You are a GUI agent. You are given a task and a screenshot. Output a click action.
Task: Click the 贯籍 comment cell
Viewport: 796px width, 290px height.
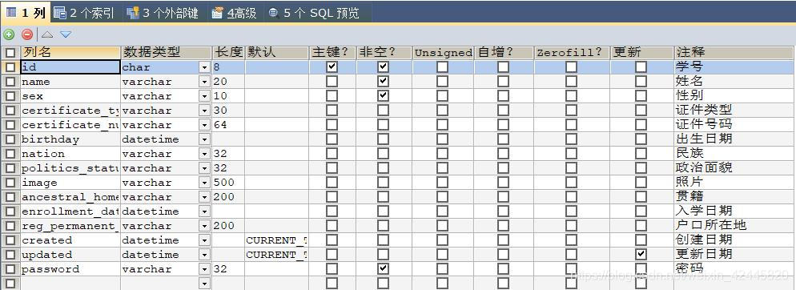[x=734, y=196]
